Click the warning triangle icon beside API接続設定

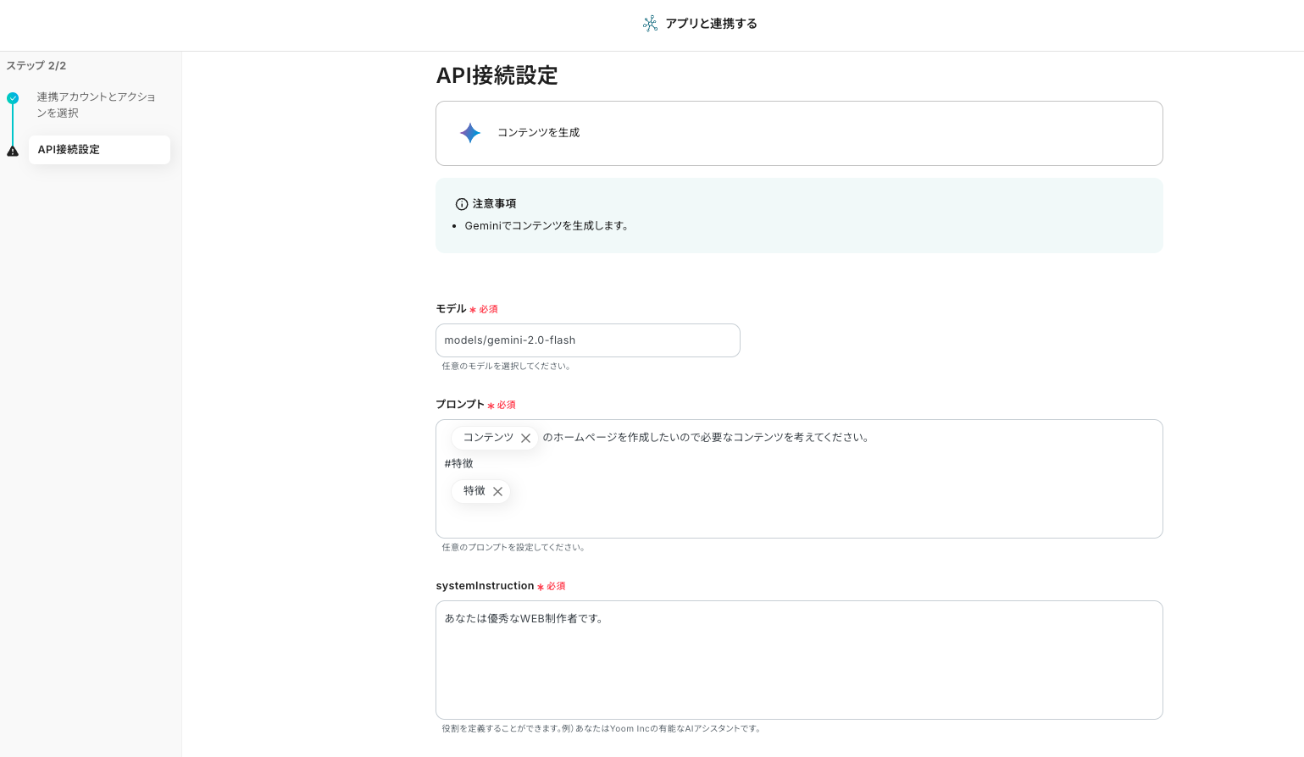point(13,151)
